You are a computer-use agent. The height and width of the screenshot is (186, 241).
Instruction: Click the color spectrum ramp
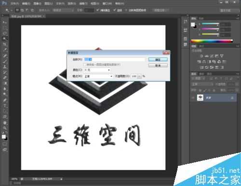pos(212,41)
